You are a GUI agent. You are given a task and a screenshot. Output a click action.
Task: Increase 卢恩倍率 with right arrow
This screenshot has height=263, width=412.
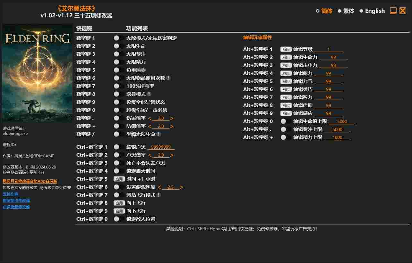coord(172,155)
